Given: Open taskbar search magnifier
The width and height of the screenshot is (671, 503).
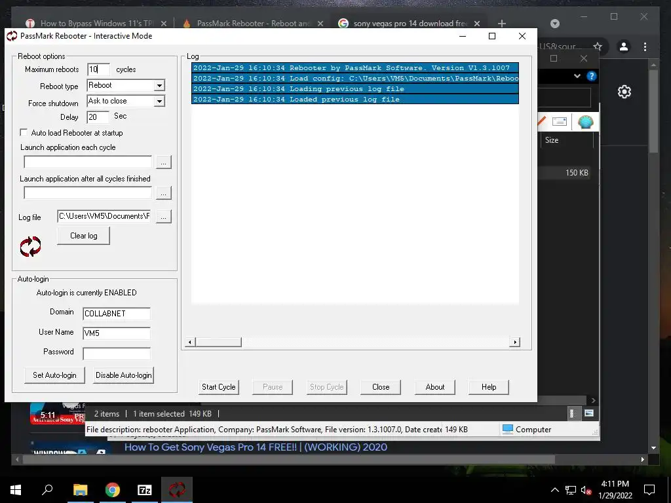Looking at the screenshot, I should 47,490.
